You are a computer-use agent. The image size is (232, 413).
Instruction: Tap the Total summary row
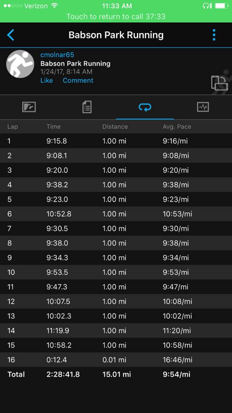[116, 374]
